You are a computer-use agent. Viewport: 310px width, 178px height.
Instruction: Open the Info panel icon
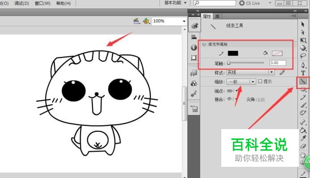[194, 47]
